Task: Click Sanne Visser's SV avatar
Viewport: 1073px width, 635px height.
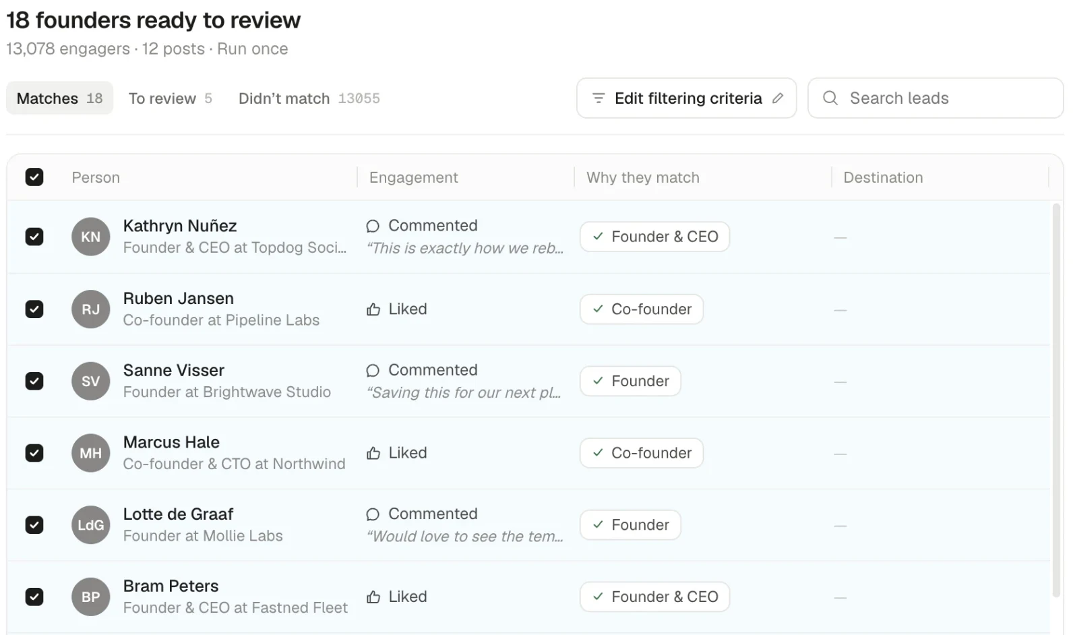Action: point(91,381)
